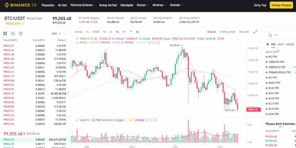Viewport: 296px width, 148px height.
Task: Show buy orders only view icon
Action: click(x=13, y=34)
